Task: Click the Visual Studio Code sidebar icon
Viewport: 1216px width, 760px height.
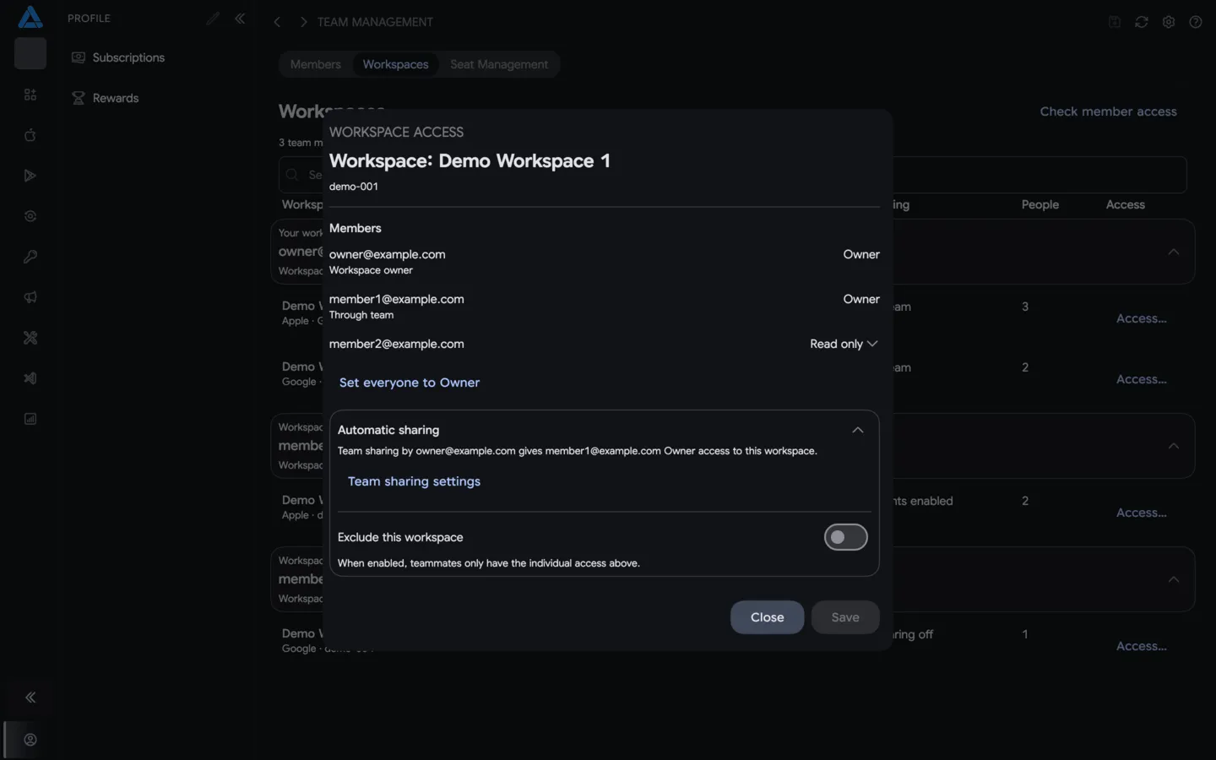Action: [30, 378]
